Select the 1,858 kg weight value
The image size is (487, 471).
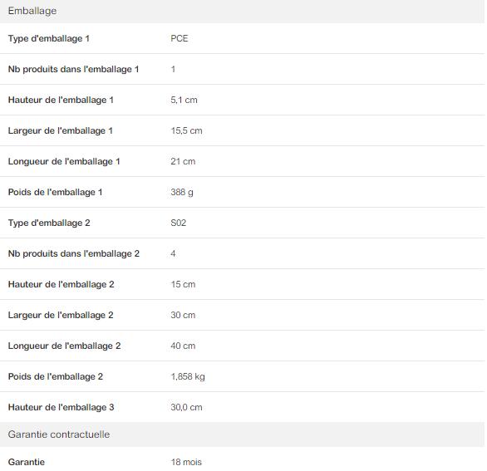[x=188, y=376]
